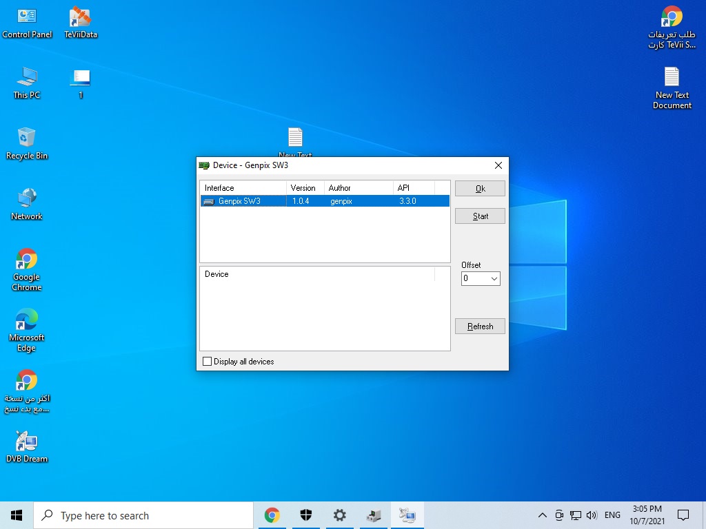Image resolution: width=706 pixels, height=529 pixels.
Task: Select the TeVii S... Chrome shortcut
Action: 672,27
